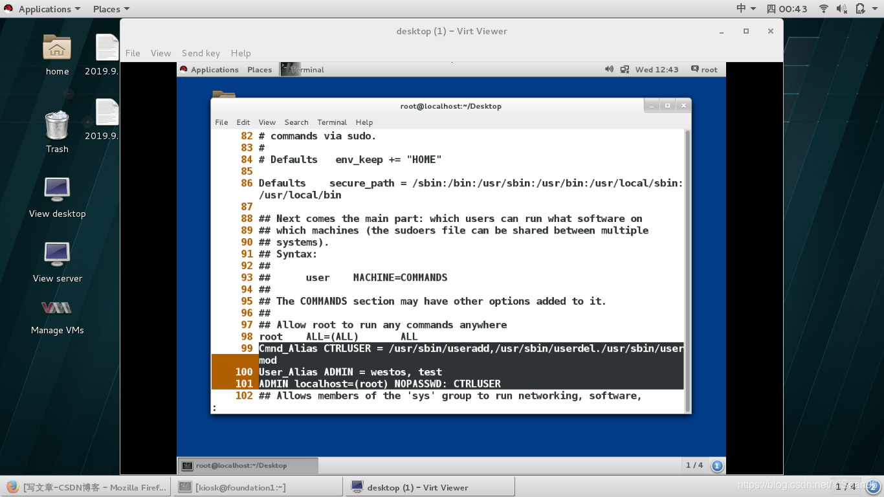The width and height of the screenshot is (884, 497).
Task: Click the guest network connection icon
Action: pos(624,69)
